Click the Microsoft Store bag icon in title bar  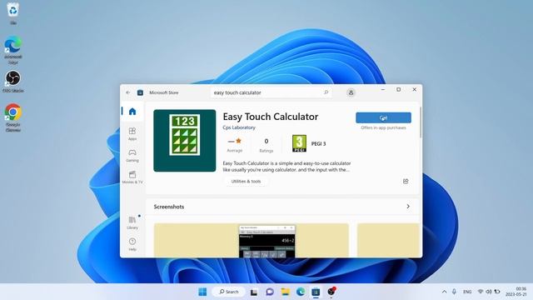click(x=140, y=92)
